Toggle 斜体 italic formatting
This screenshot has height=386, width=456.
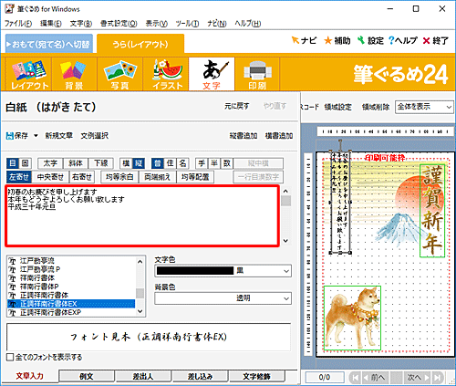tap(76, 163)
